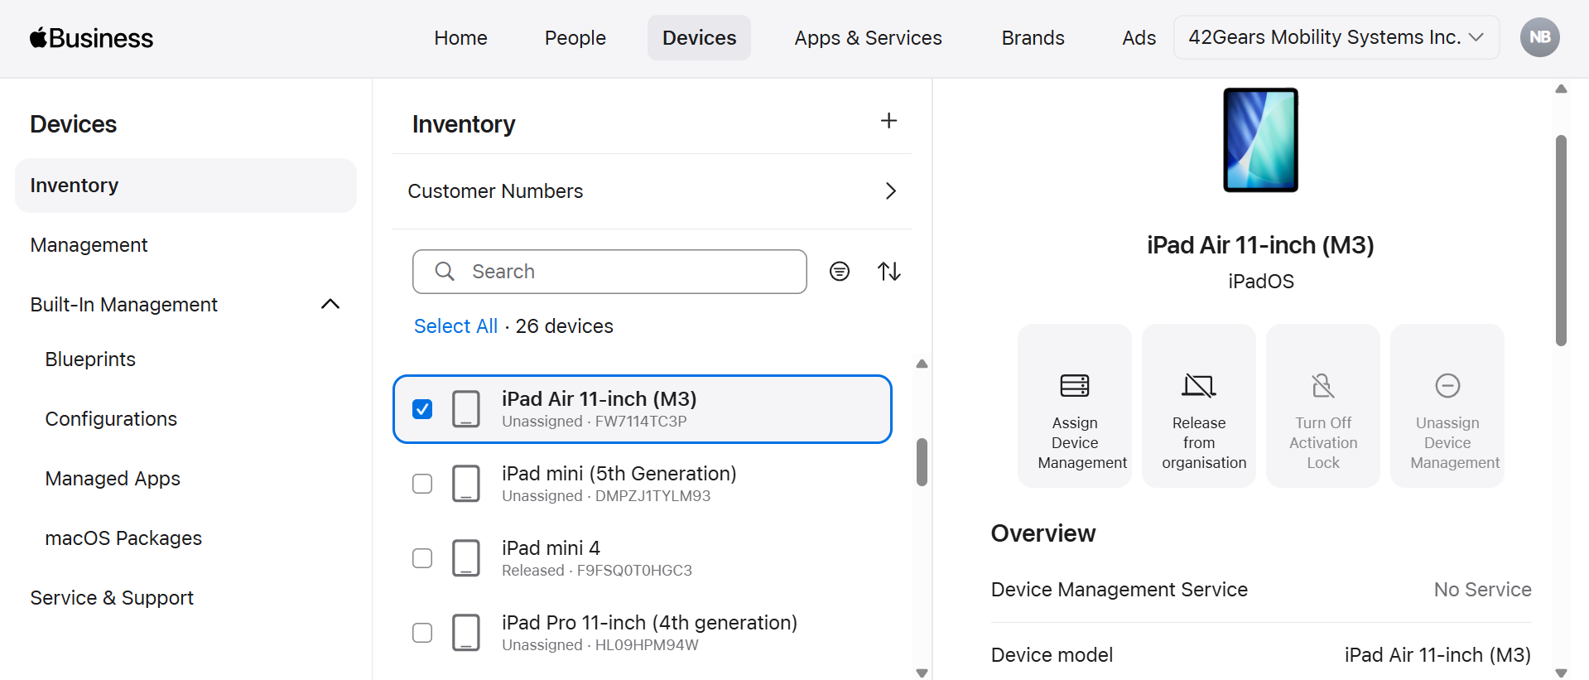This screenshot has height=680, width=1589.
Task: Expand the Customer Numbers row
Action: coord(890,191)
